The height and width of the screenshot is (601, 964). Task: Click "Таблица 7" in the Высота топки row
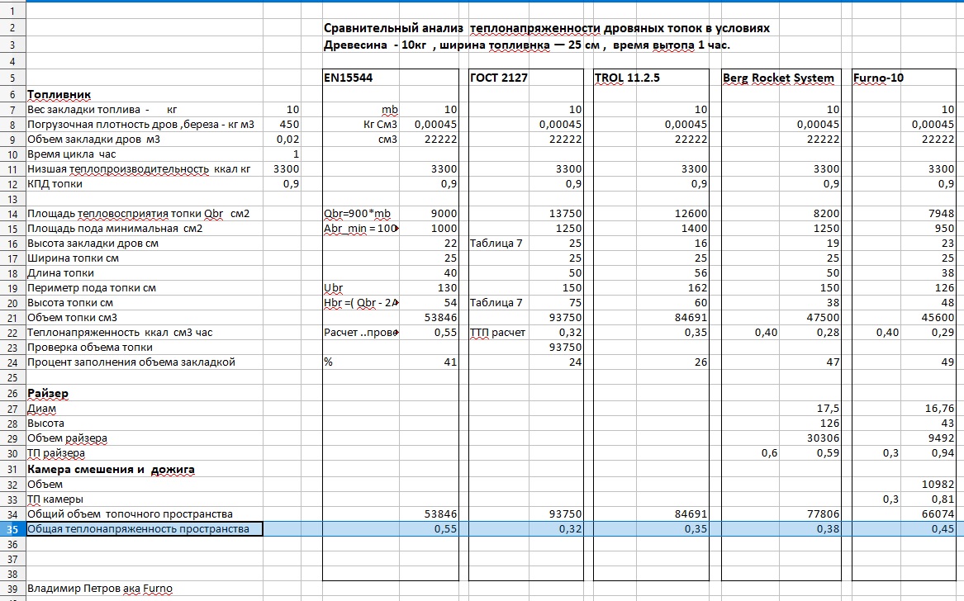tap(496, 303)
